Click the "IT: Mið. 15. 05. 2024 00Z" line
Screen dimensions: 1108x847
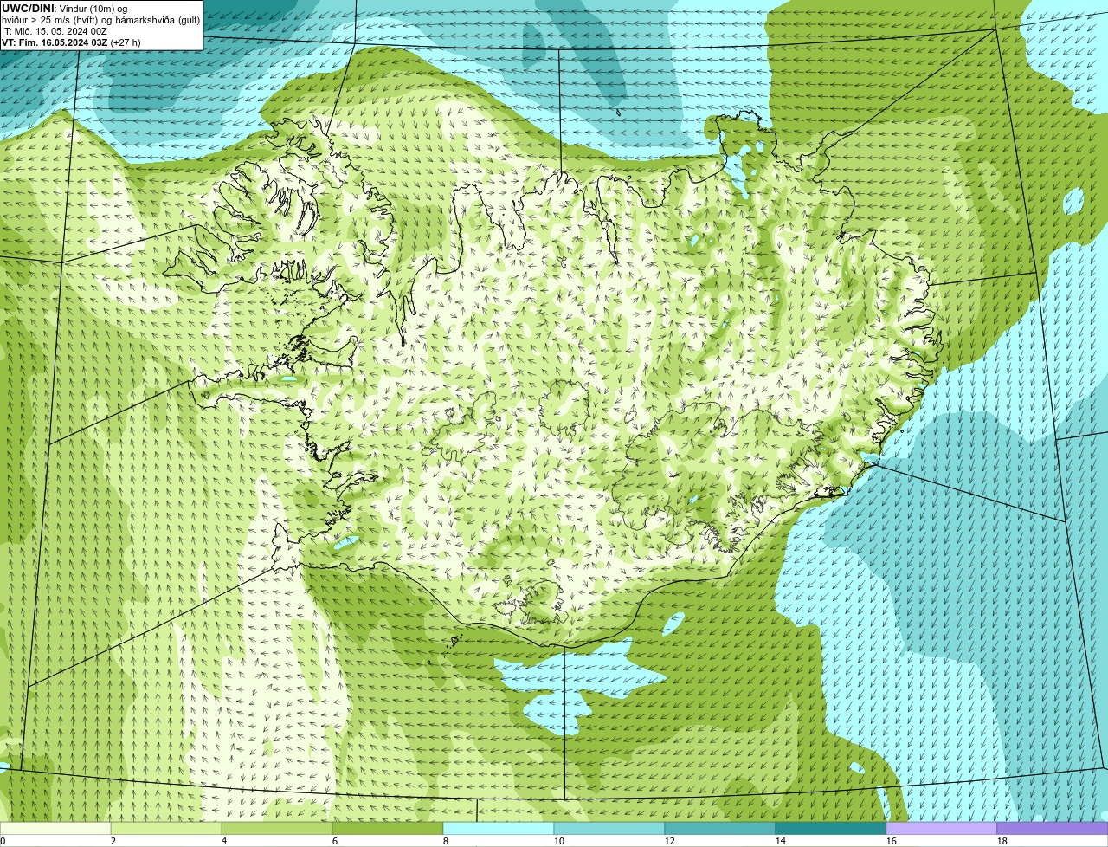[x=55, y=31]
